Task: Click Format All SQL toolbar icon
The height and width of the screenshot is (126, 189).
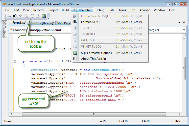Action: coord(15,16)
